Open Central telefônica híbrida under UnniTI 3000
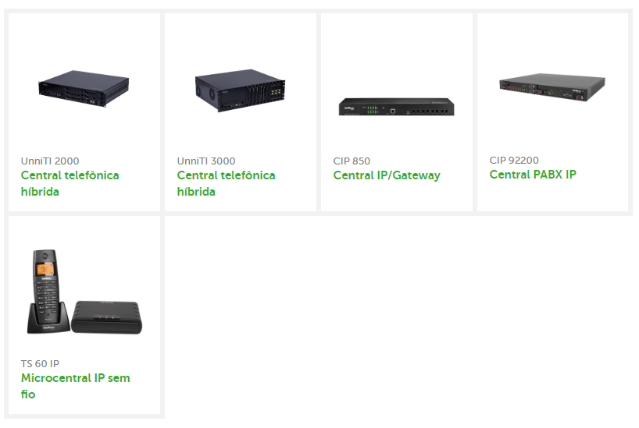The image size is (639, 428). pyautogui.click(x=226, y=183)
